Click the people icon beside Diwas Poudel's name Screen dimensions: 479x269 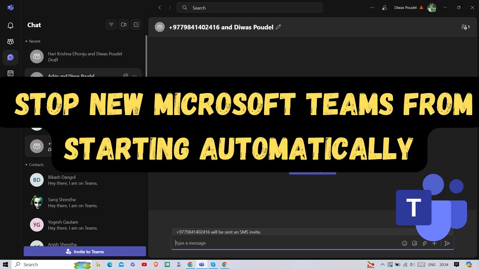(x=384, y=7)
